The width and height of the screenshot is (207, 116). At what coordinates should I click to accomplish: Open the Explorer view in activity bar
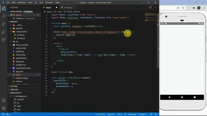(4, 8)
